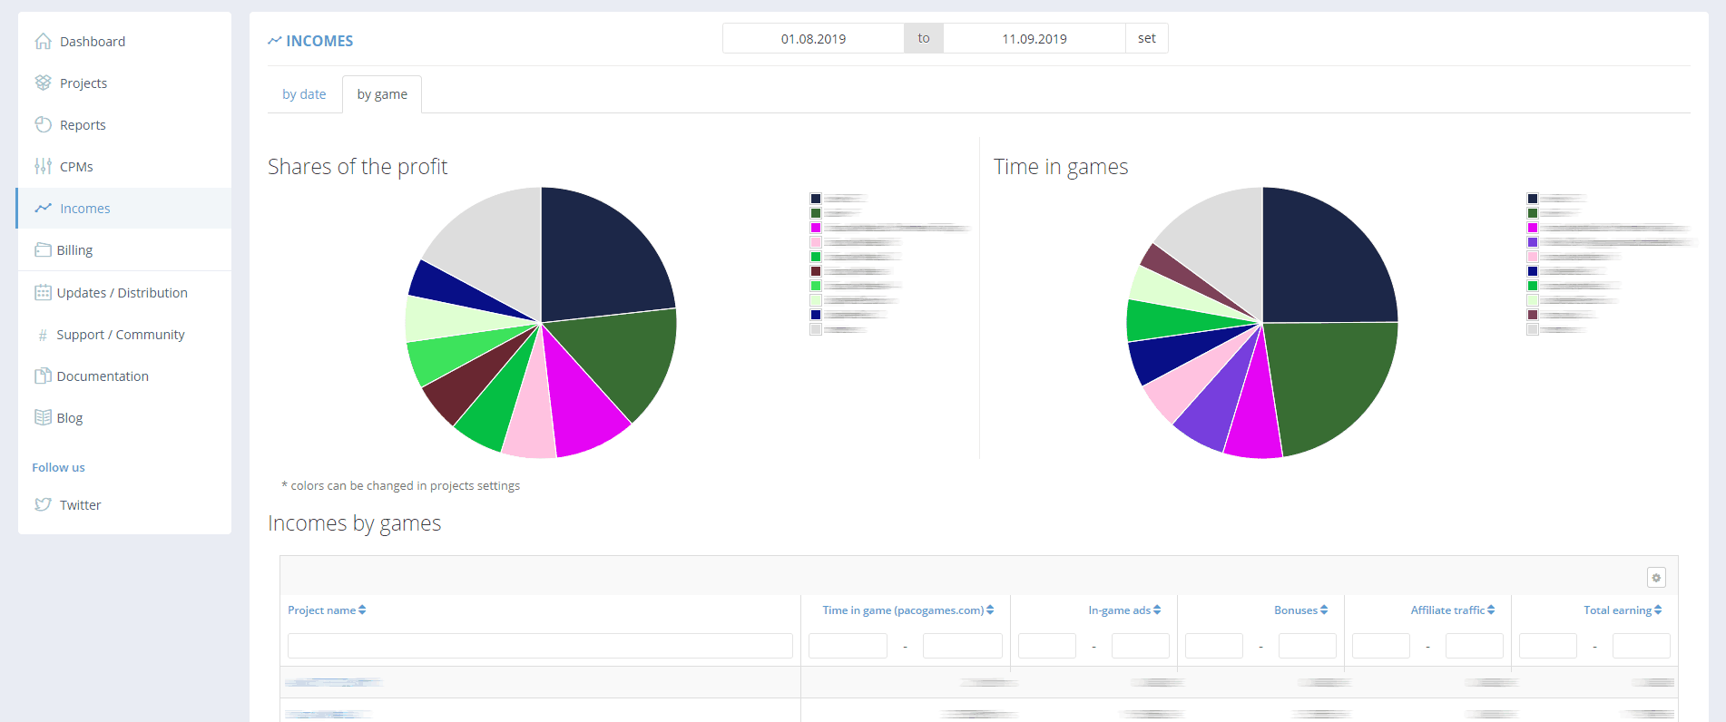Focus the Project name filter box

click(540, 646)
